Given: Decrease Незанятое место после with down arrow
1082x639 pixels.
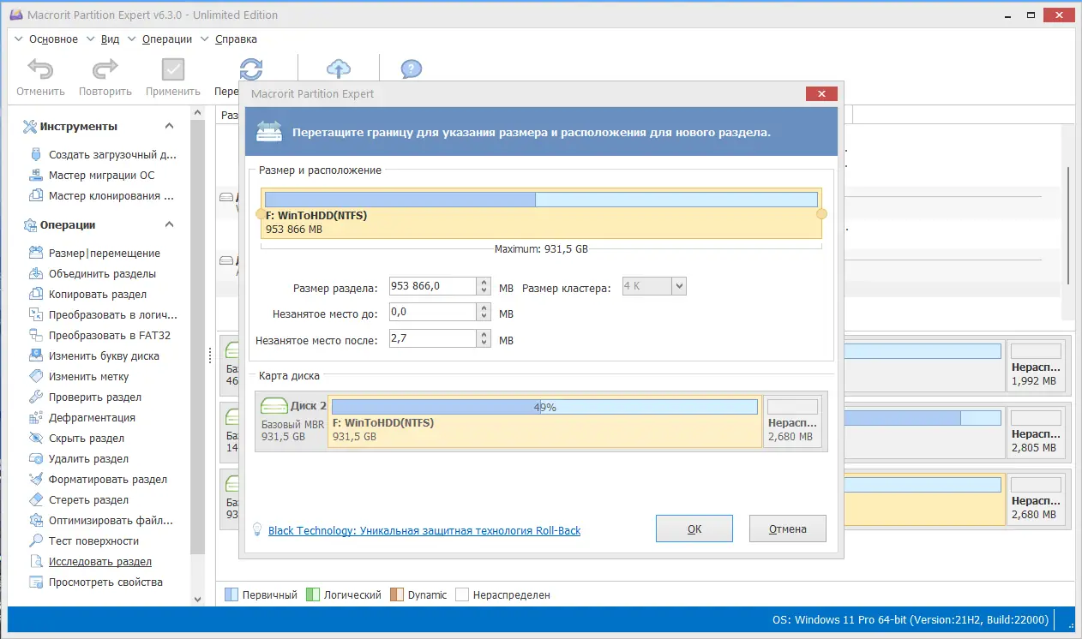Looking at the screenshot, I should 484,344.
